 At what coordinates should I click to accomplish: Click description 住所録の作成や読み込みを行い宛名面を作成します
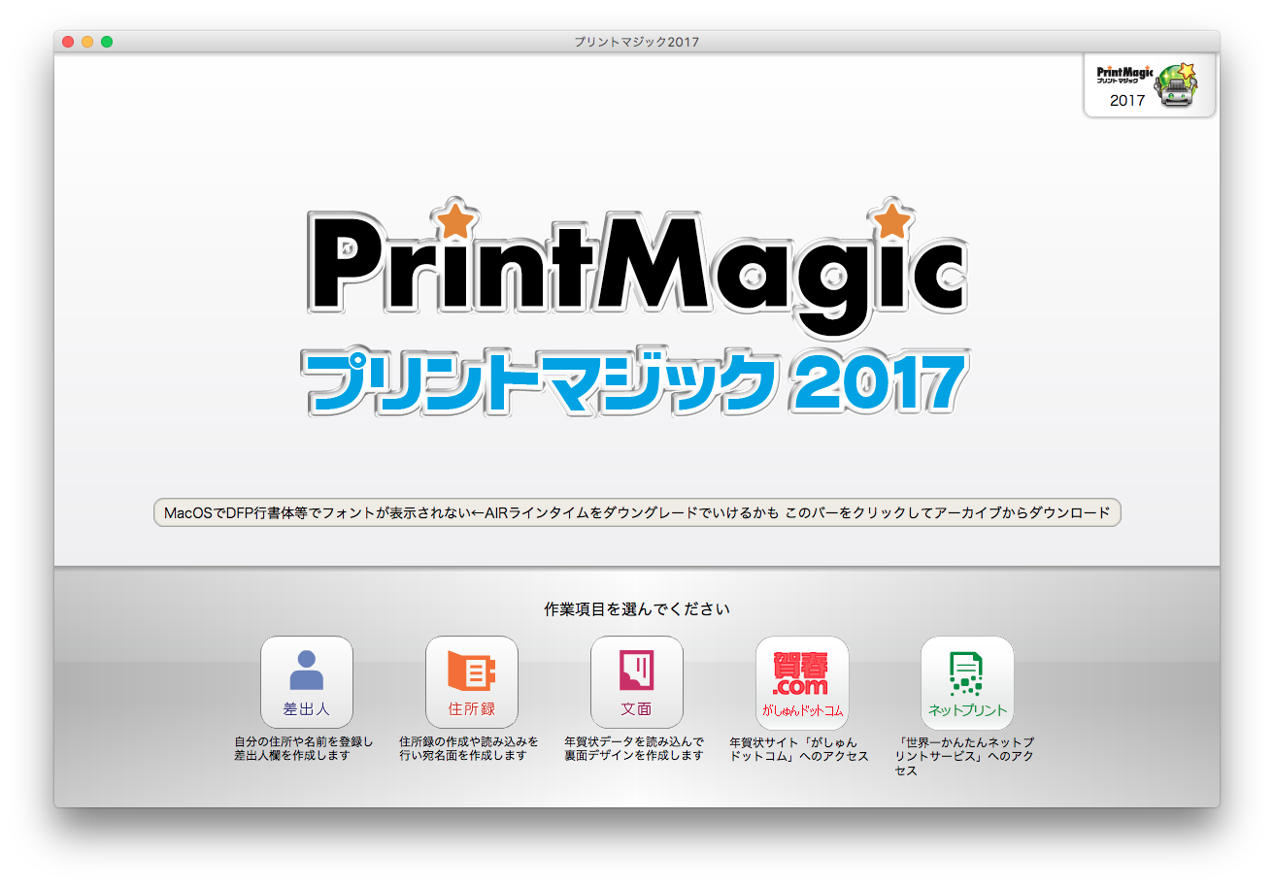click(469, 748)
